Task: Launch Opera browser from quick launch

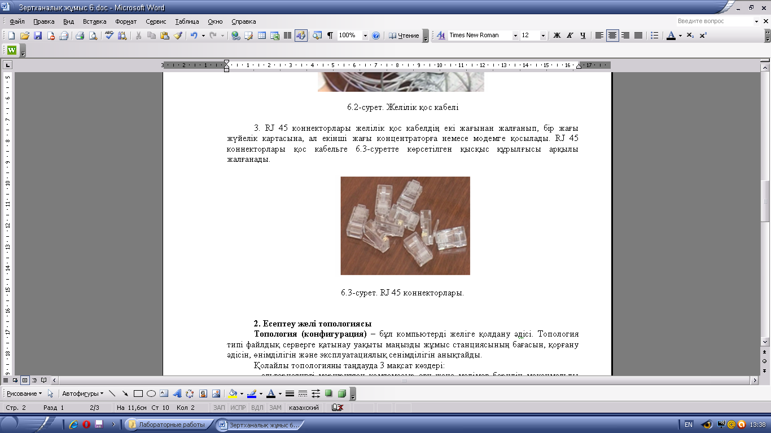Action: click(86, 425)
